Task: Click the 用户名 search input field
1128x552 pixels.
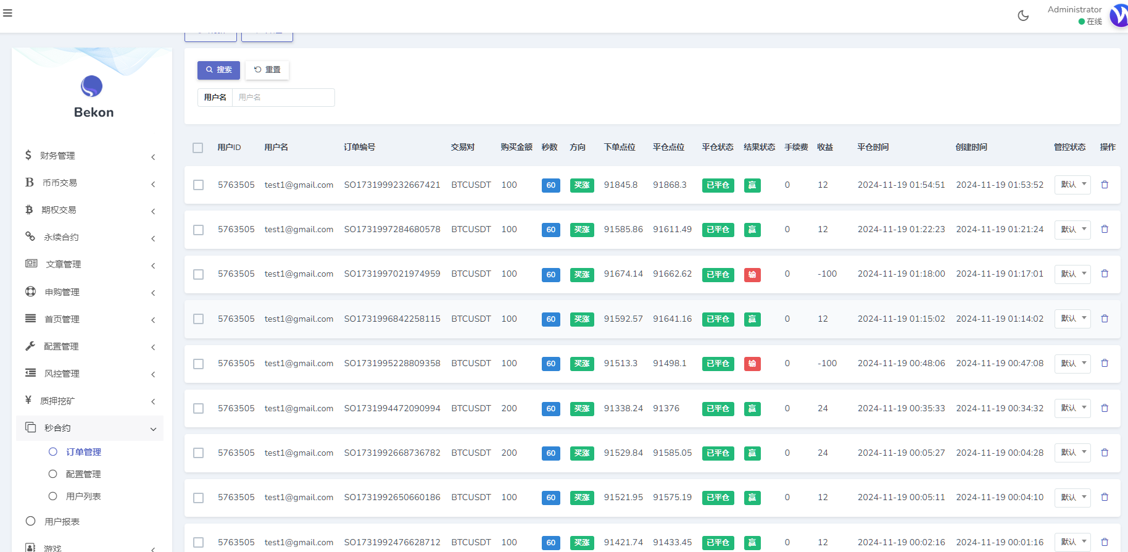Action: pyautogui.click(x=283, y=98)
